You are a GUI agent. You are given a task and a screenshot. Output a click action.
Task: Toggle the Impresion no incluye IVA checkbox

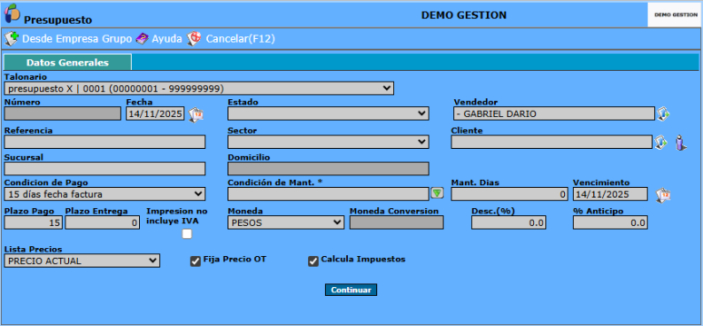[187, 234]
